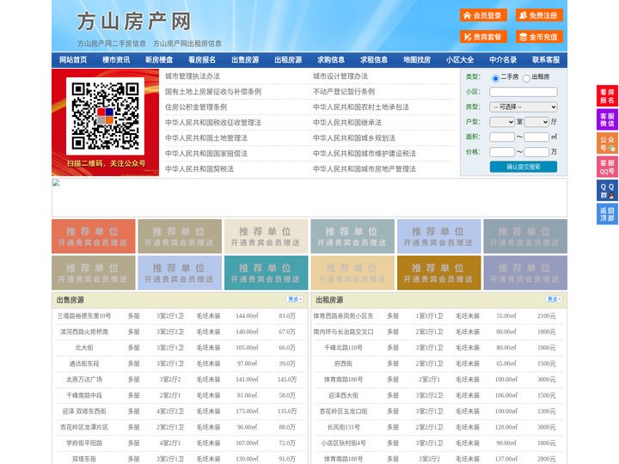The height and width of the screenshot is (464, 619).
Task: Click the 看房报名 red side icon
Action: click(x=607, y=96)
